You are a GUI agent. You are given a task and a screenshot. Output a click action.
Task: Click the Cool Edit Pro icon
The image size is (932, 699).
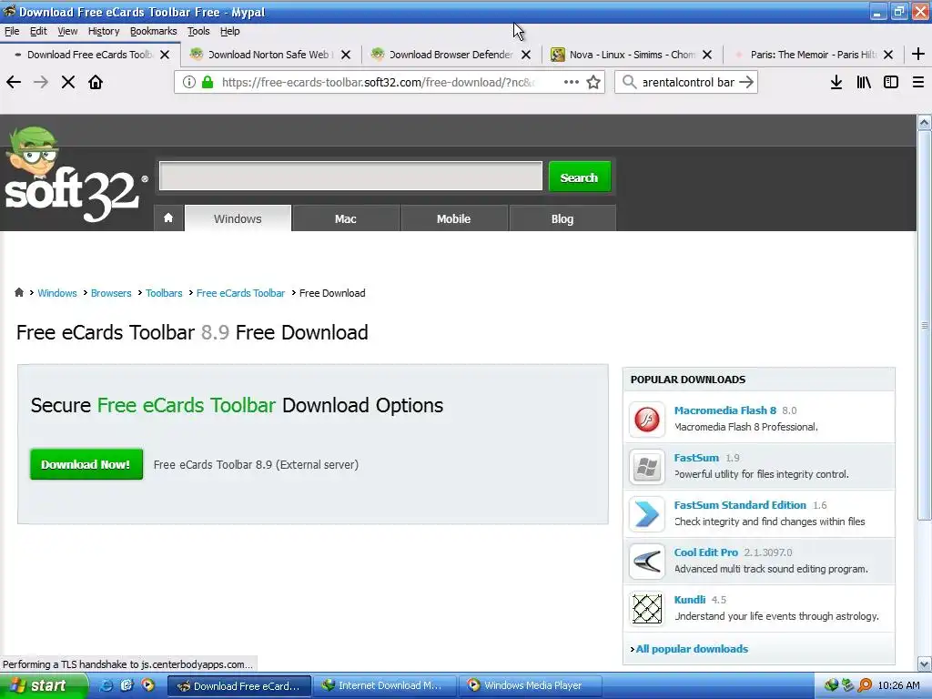647,561
